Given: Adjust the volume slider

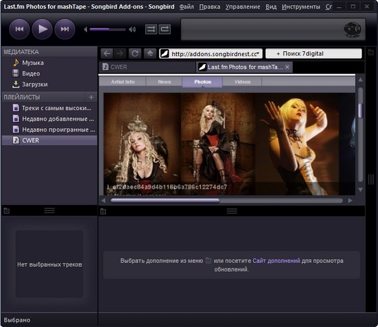Looking at the screenshot, I should point(107,30).
